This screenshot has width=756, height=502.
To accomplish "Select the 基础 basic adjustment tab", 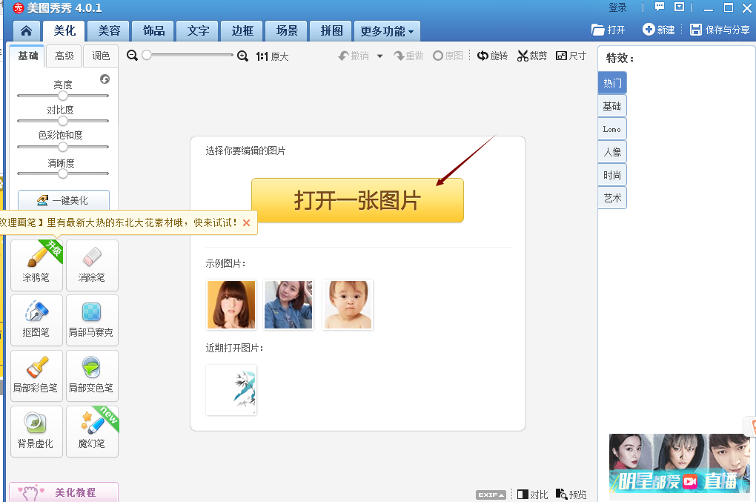I will click(27, 56).
